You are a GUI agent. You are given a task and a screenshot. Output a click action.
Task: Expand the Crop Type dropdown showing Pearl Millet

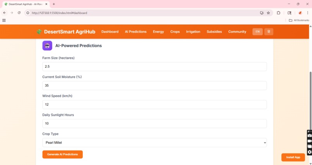(x=154, y=143)
